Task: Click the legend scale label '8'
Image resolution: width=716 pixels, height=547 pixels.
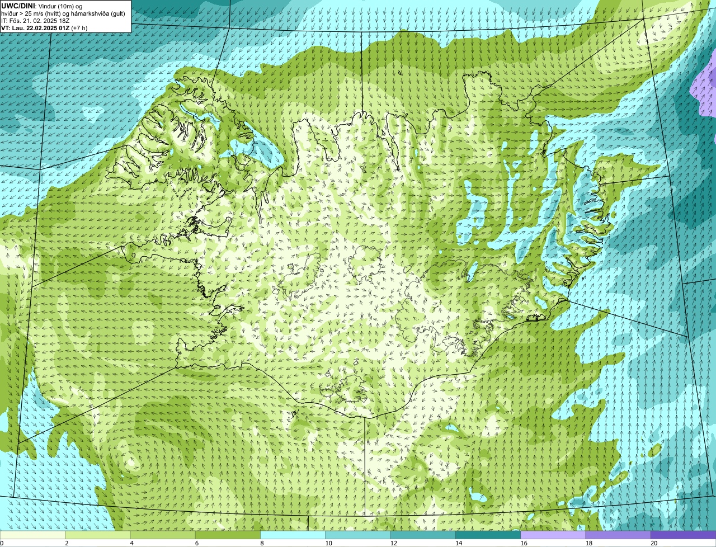Action: 261,543
